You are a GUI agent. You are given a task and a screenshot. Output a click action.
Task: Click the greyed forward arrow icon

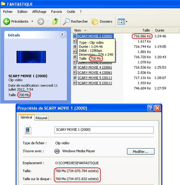(40, 21)
